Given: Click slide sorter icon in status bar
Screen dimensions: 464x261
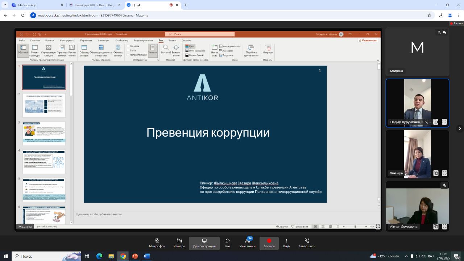Looking at the screenshot, I should 323,227.
